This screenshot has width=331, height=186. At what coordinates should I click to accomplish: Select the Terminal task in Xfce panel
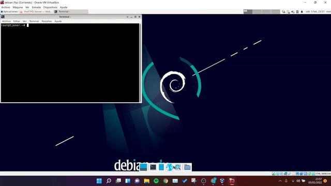coord(71,11)
